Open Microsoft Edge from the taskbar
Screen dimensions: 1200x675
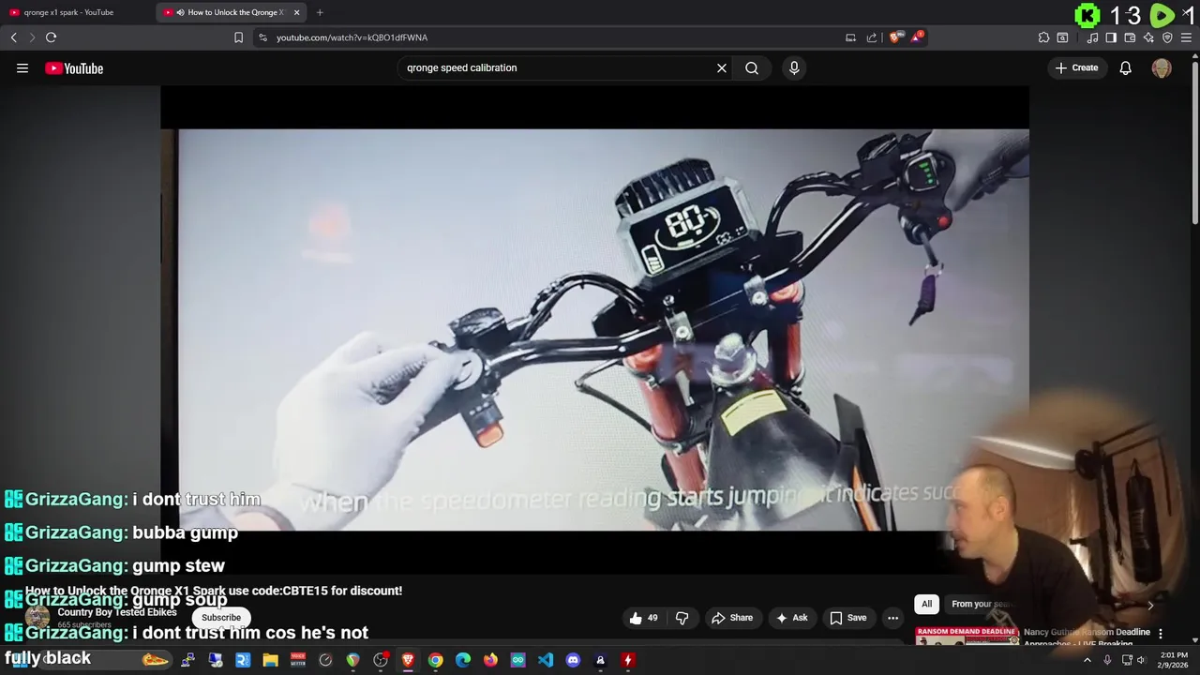[463, 660]
